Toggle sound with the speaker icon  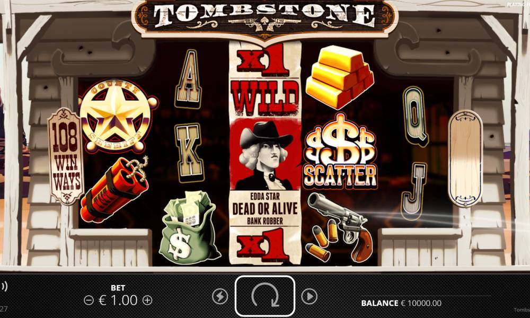[3, 287]
